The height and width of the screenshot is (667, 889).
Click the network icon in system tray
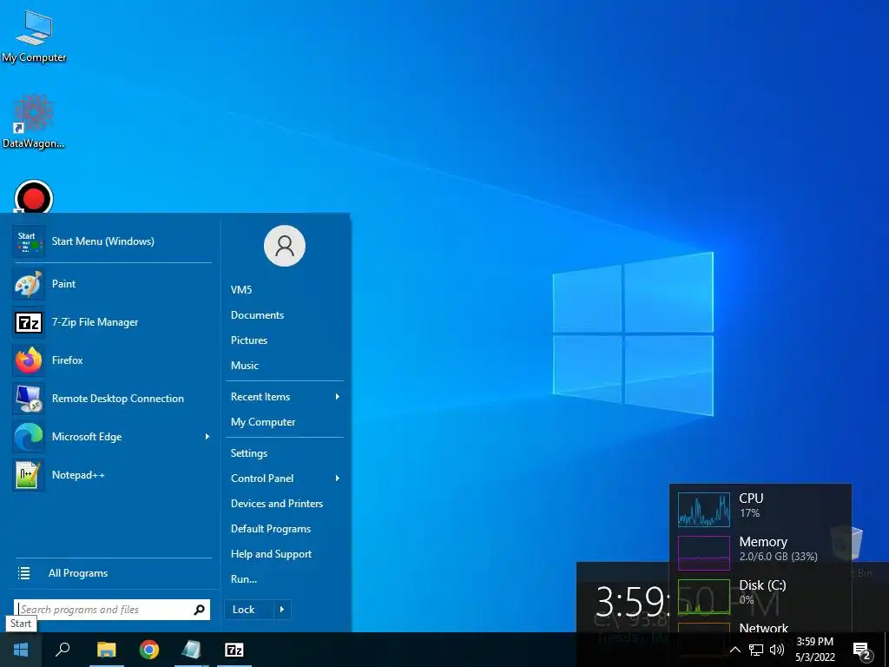point(756,650)
